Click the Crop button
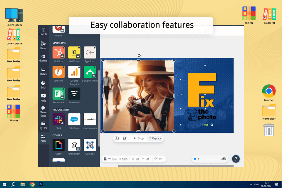 click(x=138, y=138)
